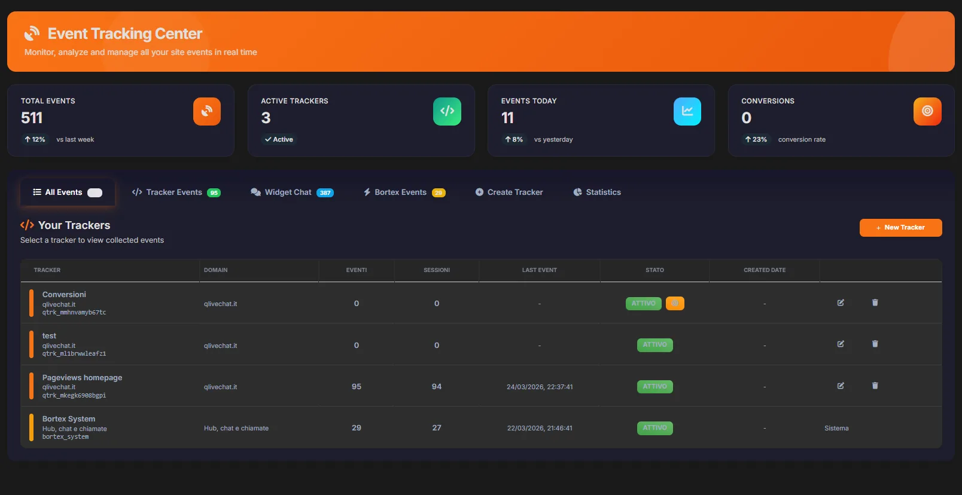Image resolution: width=962 pixels, height=495 pixels.
Task: Select the test tracker name
Action: pyautogui.click(x=49, y=336)
